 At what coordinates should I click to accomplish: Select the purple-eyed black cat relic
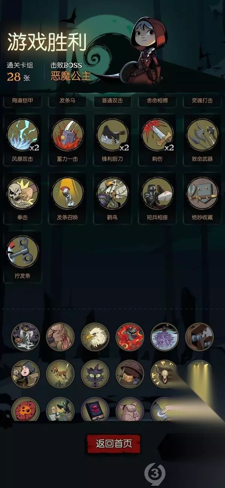pos(95,374)
